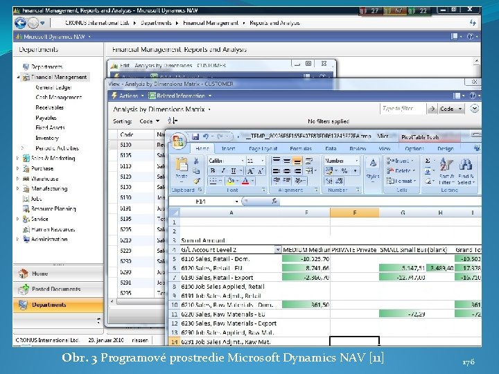Image resolution: width=499 pixels, height=374 pixels.
Task: Click the Excel Office button
Action: (x=178, y=141)
